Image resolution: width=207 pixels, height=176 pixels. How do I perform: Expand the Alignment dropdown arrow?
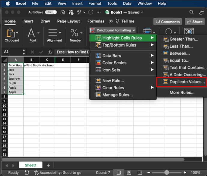pos(60,32)
